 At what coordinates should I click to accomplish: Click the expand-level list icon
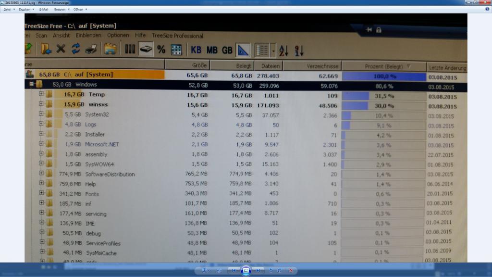point(262,50)
